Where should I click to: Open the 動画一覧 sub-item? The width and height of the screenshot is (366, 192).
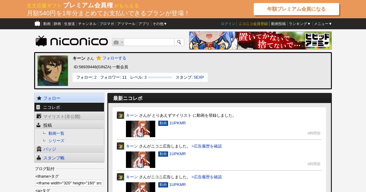56,133
